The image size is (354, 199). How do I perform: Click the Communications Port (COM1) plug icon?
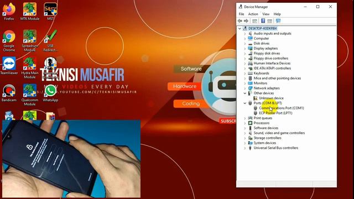(x=256, y=108)
